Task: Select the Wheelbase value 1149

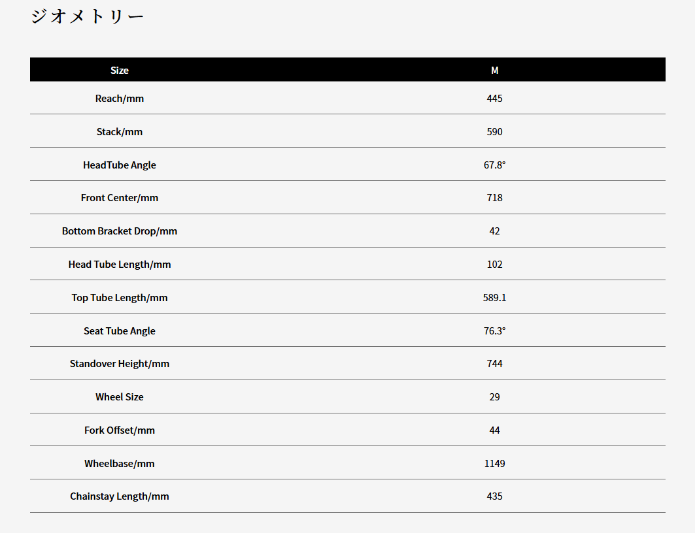Action: click(x=495, y=464)
